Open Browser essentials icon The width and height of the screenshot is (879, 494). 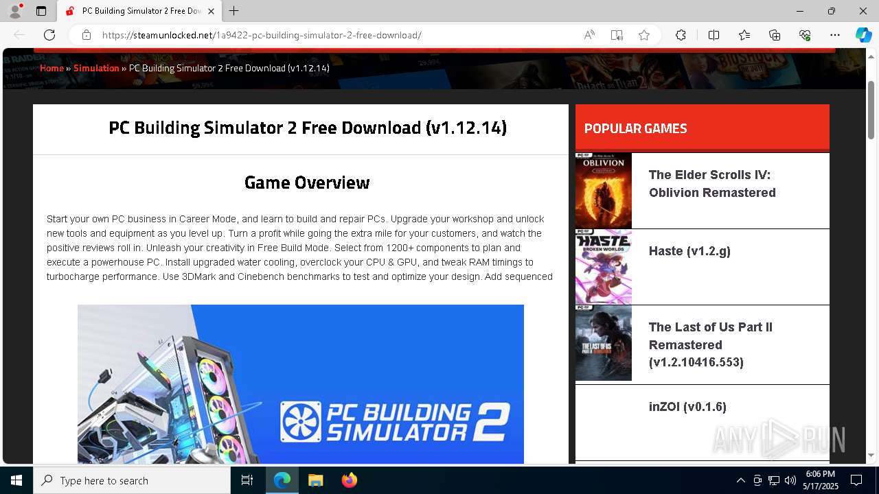click(805, 35)
